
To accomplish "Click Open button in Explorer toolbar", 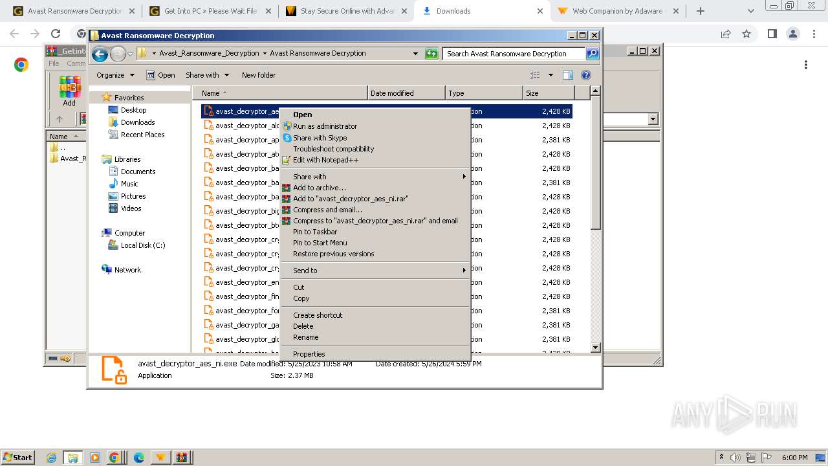I will (x=160, y=75).
